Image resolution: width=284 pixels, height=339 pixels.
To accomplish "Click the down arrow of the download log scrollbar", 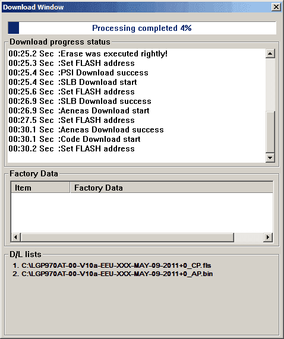I will pyautogui.click(x=270, y=157).
